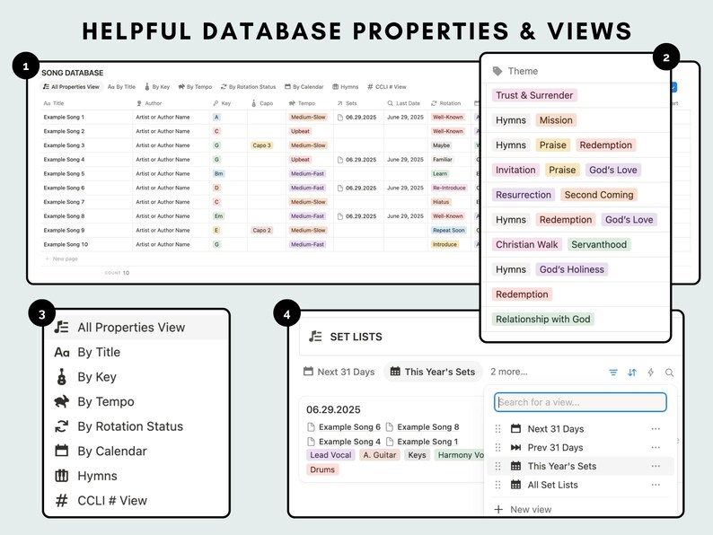Click the Example Song 5 title cell
Image resolution: width=713 pixels, height=535 pixels.
pyautogui.click(x=86, y=173)
